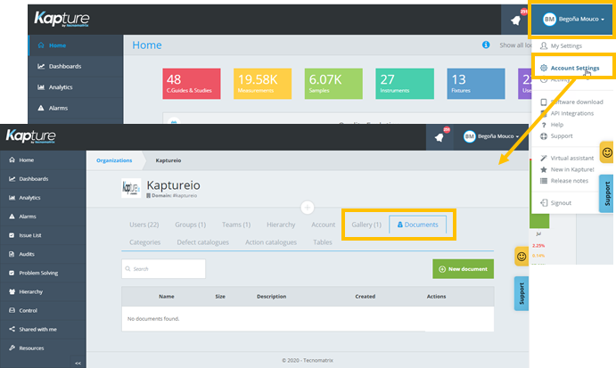616x368 pixels.
Task: Click info icon on Home header
Action: coord(486,45)
